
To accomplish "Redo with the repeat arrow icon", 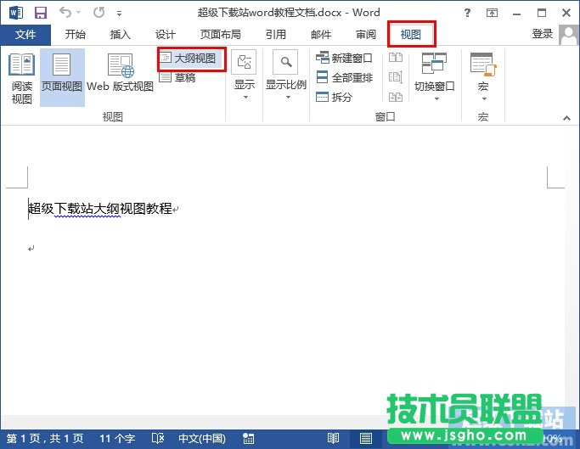I will point(99,13).
